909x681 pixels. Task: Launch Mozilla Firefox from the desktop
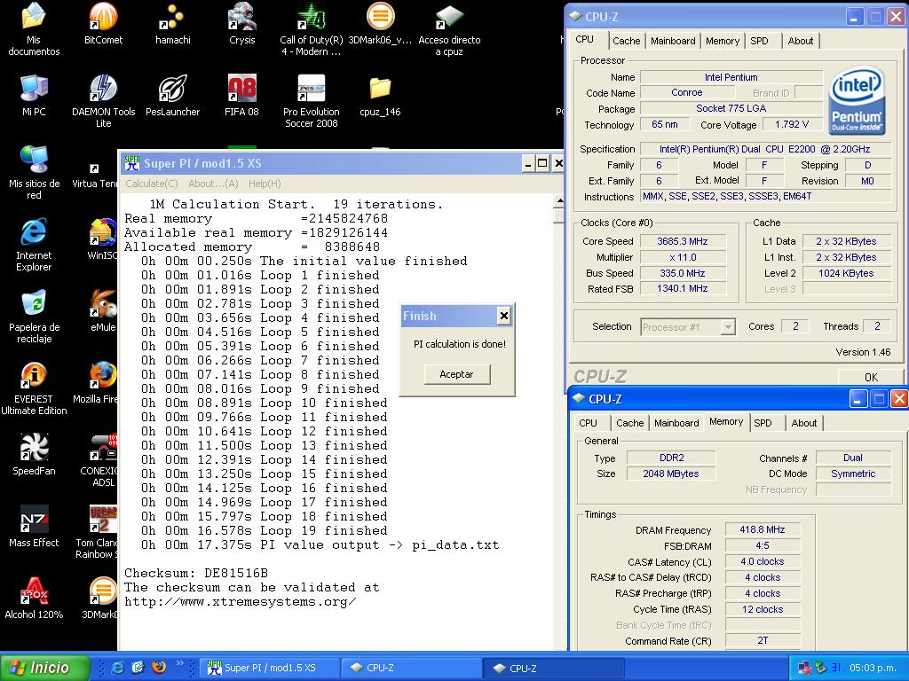coord(96,383)
